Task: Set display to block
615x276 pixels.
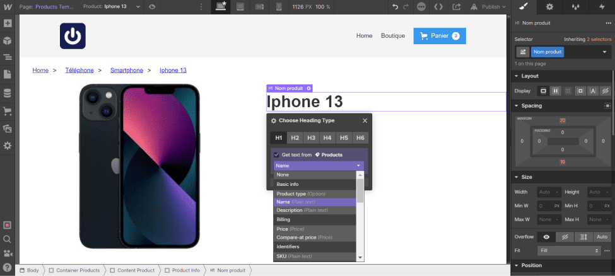Action: (543, 91)
